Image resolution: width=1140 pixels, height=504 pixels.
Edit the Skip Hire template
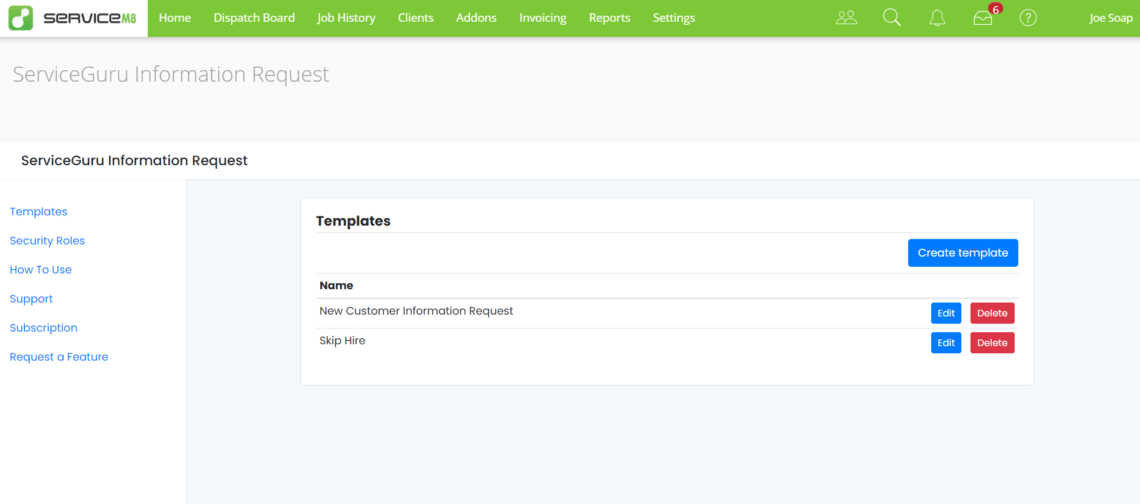946,343
